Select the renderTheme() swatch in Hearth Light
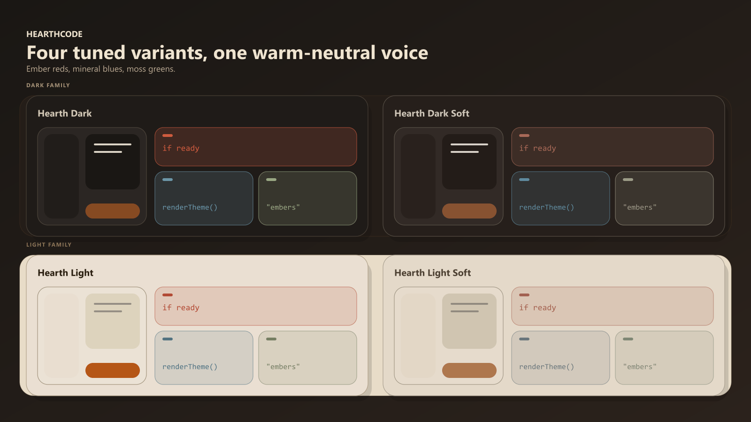This screenshot has width=751, height=422. (204, 358)
